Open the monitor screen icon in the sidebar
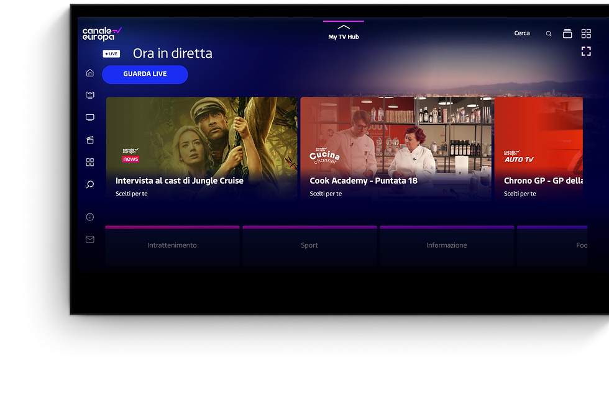The image size is (609, 396). [x=89, y=117]
